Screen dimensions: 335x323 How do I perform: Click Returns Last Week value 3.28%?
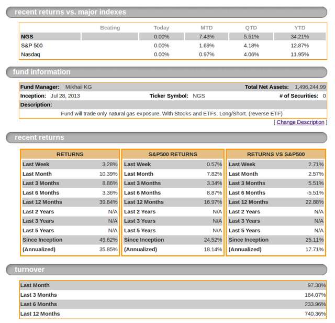coord(110,165)
